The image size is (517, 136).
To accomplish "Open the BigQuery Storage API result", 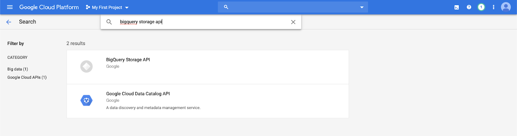I will point(128,60).
